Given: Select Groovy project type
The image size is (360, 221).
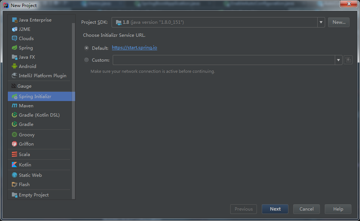Looking at the screenshot, I should pos(40,134).
